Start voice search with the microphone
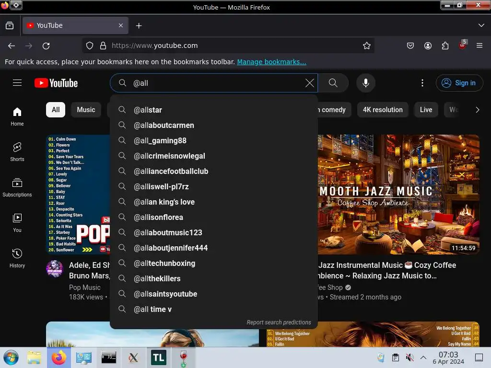Screen dimensions: 491x368 [365, 83]
